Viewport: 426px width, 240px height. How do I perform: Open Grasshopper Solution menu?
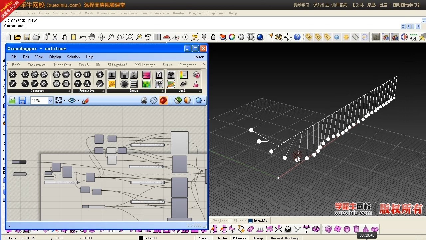[73, 57]
